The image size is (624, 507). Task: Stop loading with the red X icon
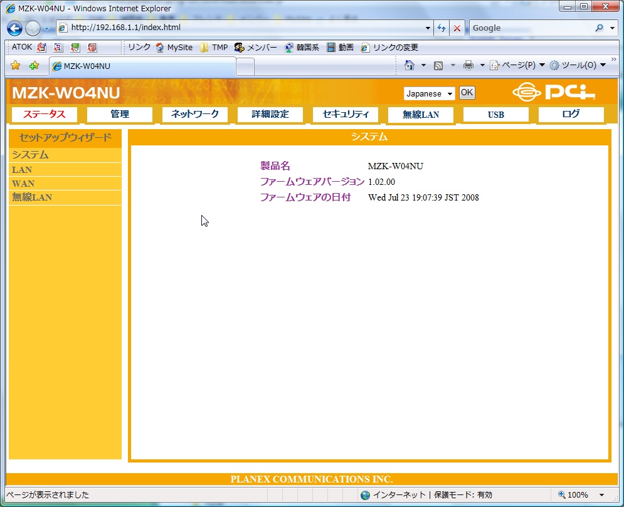pos(457,28)
